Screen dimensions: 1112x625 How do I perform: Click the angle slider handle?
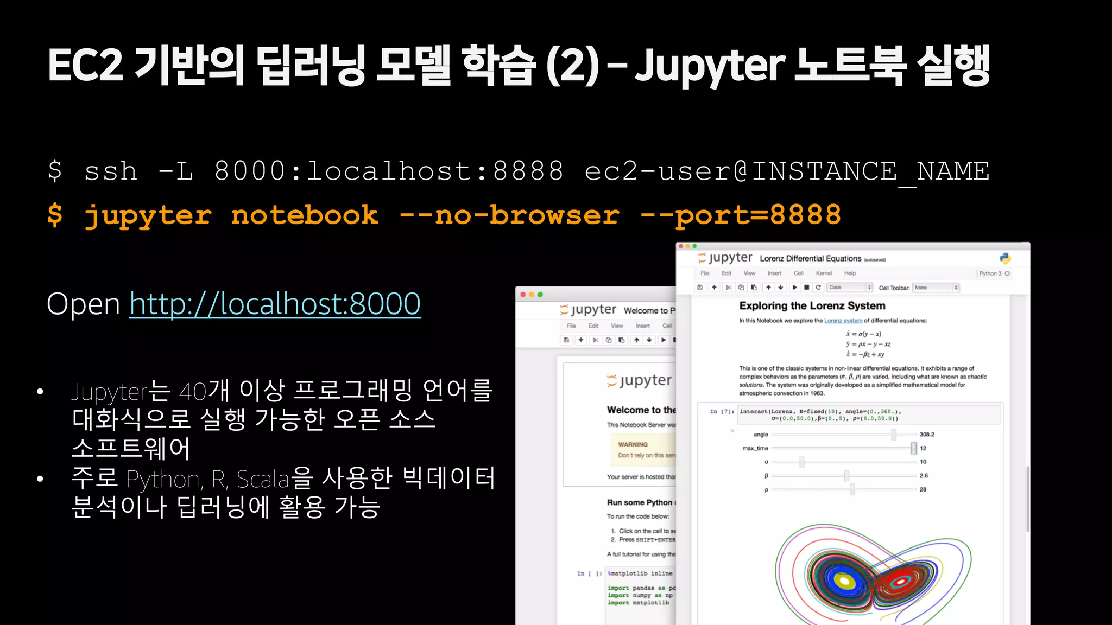pos(893,435)
